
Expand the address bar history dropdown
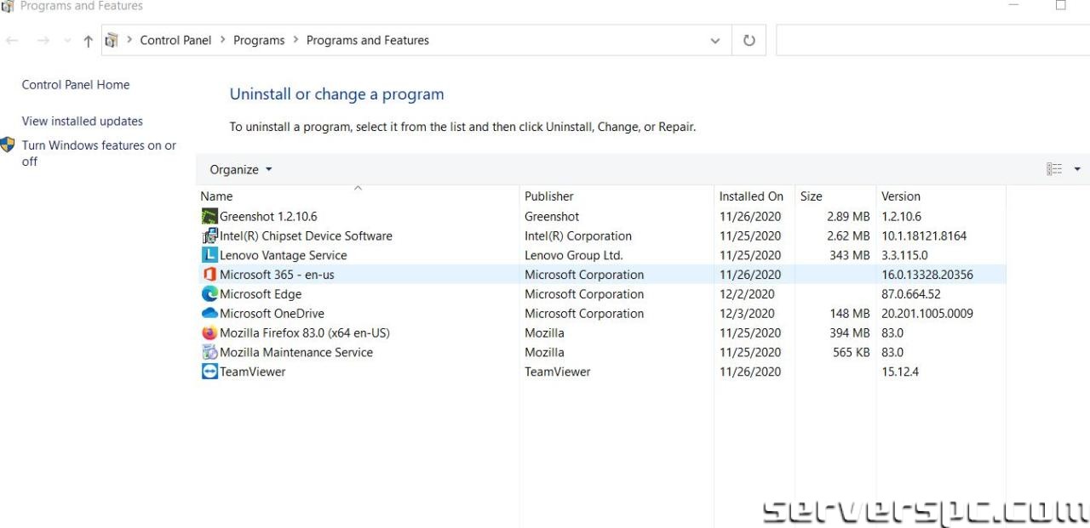pos(714,41)
